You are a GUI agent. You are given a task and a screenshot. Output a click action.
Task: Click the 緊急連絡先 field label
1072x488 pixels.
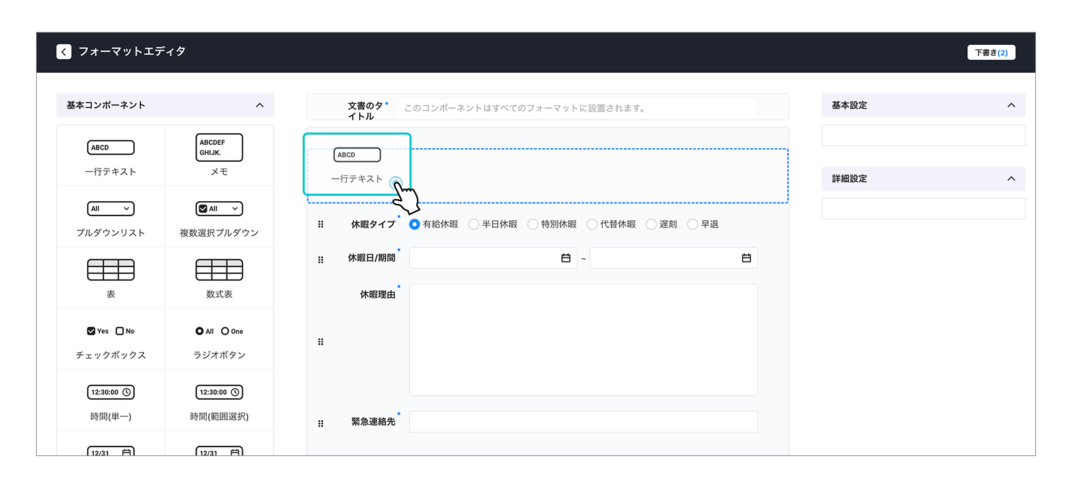[x=373, y=422]
